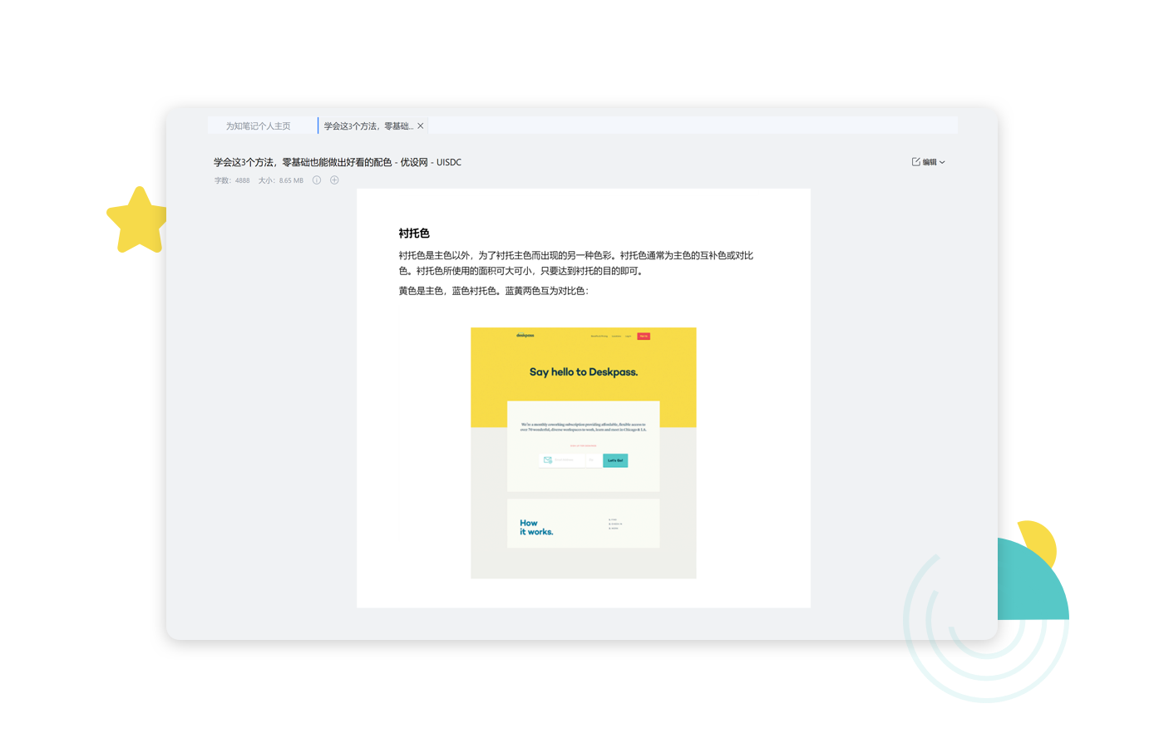Screen dimensions: 1164x748
Task: Open the 编辑 dropdown chevron
Action: (942, 162)
